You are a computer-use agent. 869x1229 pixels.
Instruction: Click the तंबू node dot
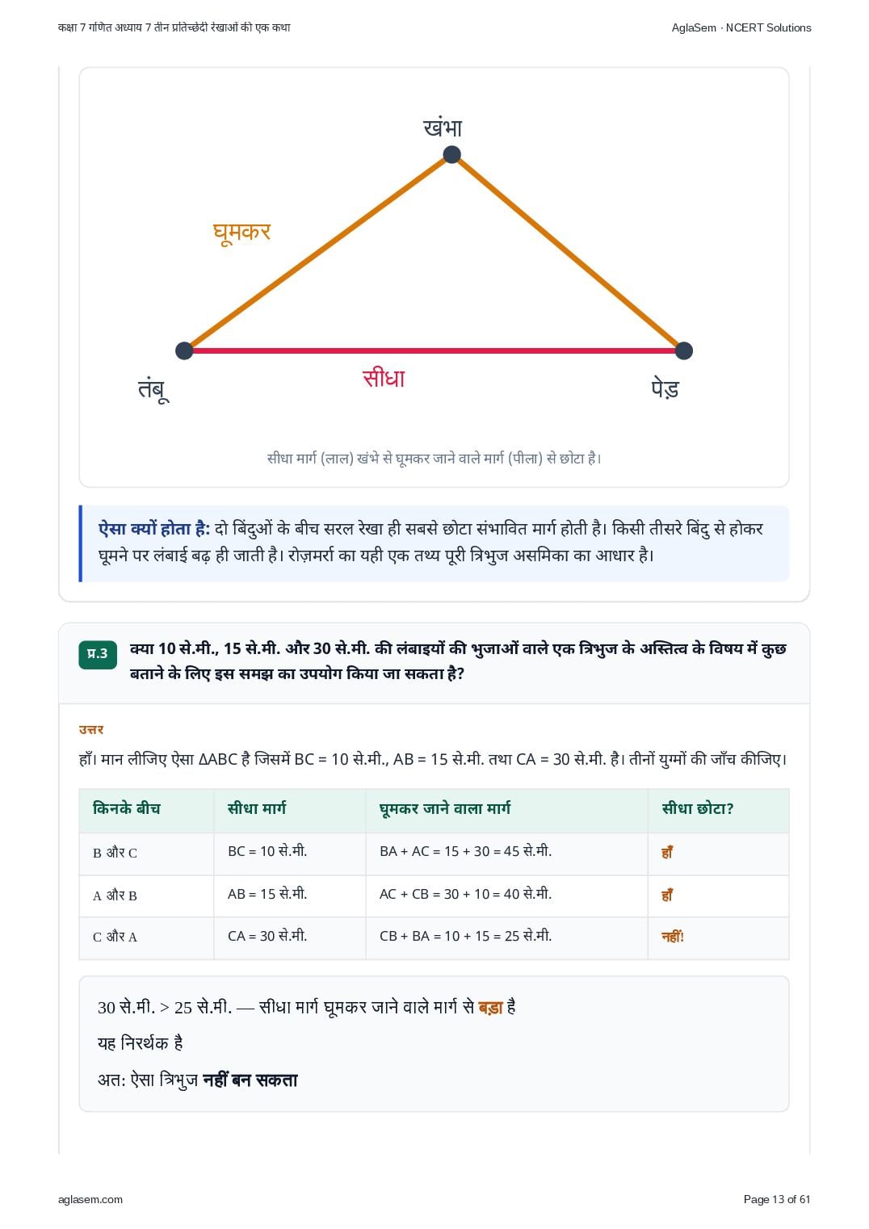[x=184, y=350]
